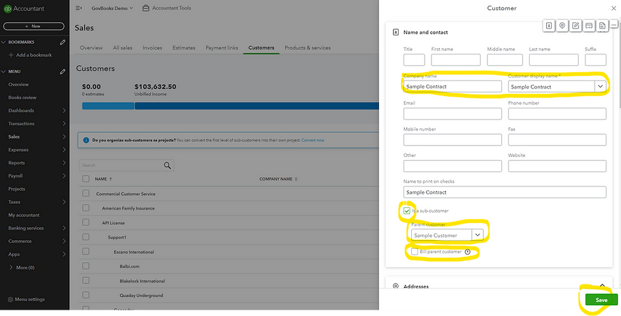Click the Email input field
This screenshot has width=621, height=316.
452,113
